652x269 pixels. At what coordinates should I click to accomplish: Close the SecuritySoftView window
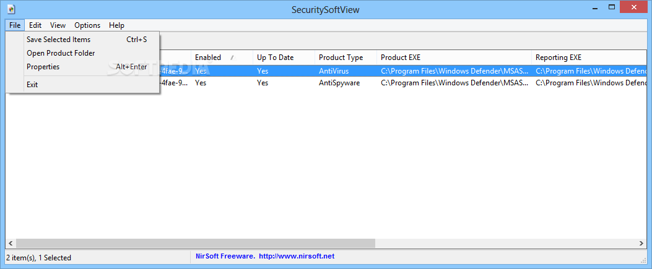(x=633, y=7)
